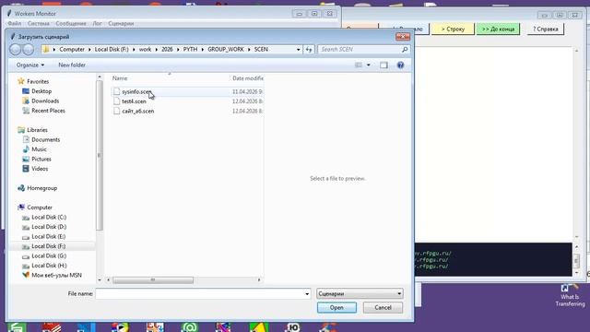Viewport: 590px width, 332px height.
Task: Expand the File name history dropdown
Action: [x=307, y=294]
